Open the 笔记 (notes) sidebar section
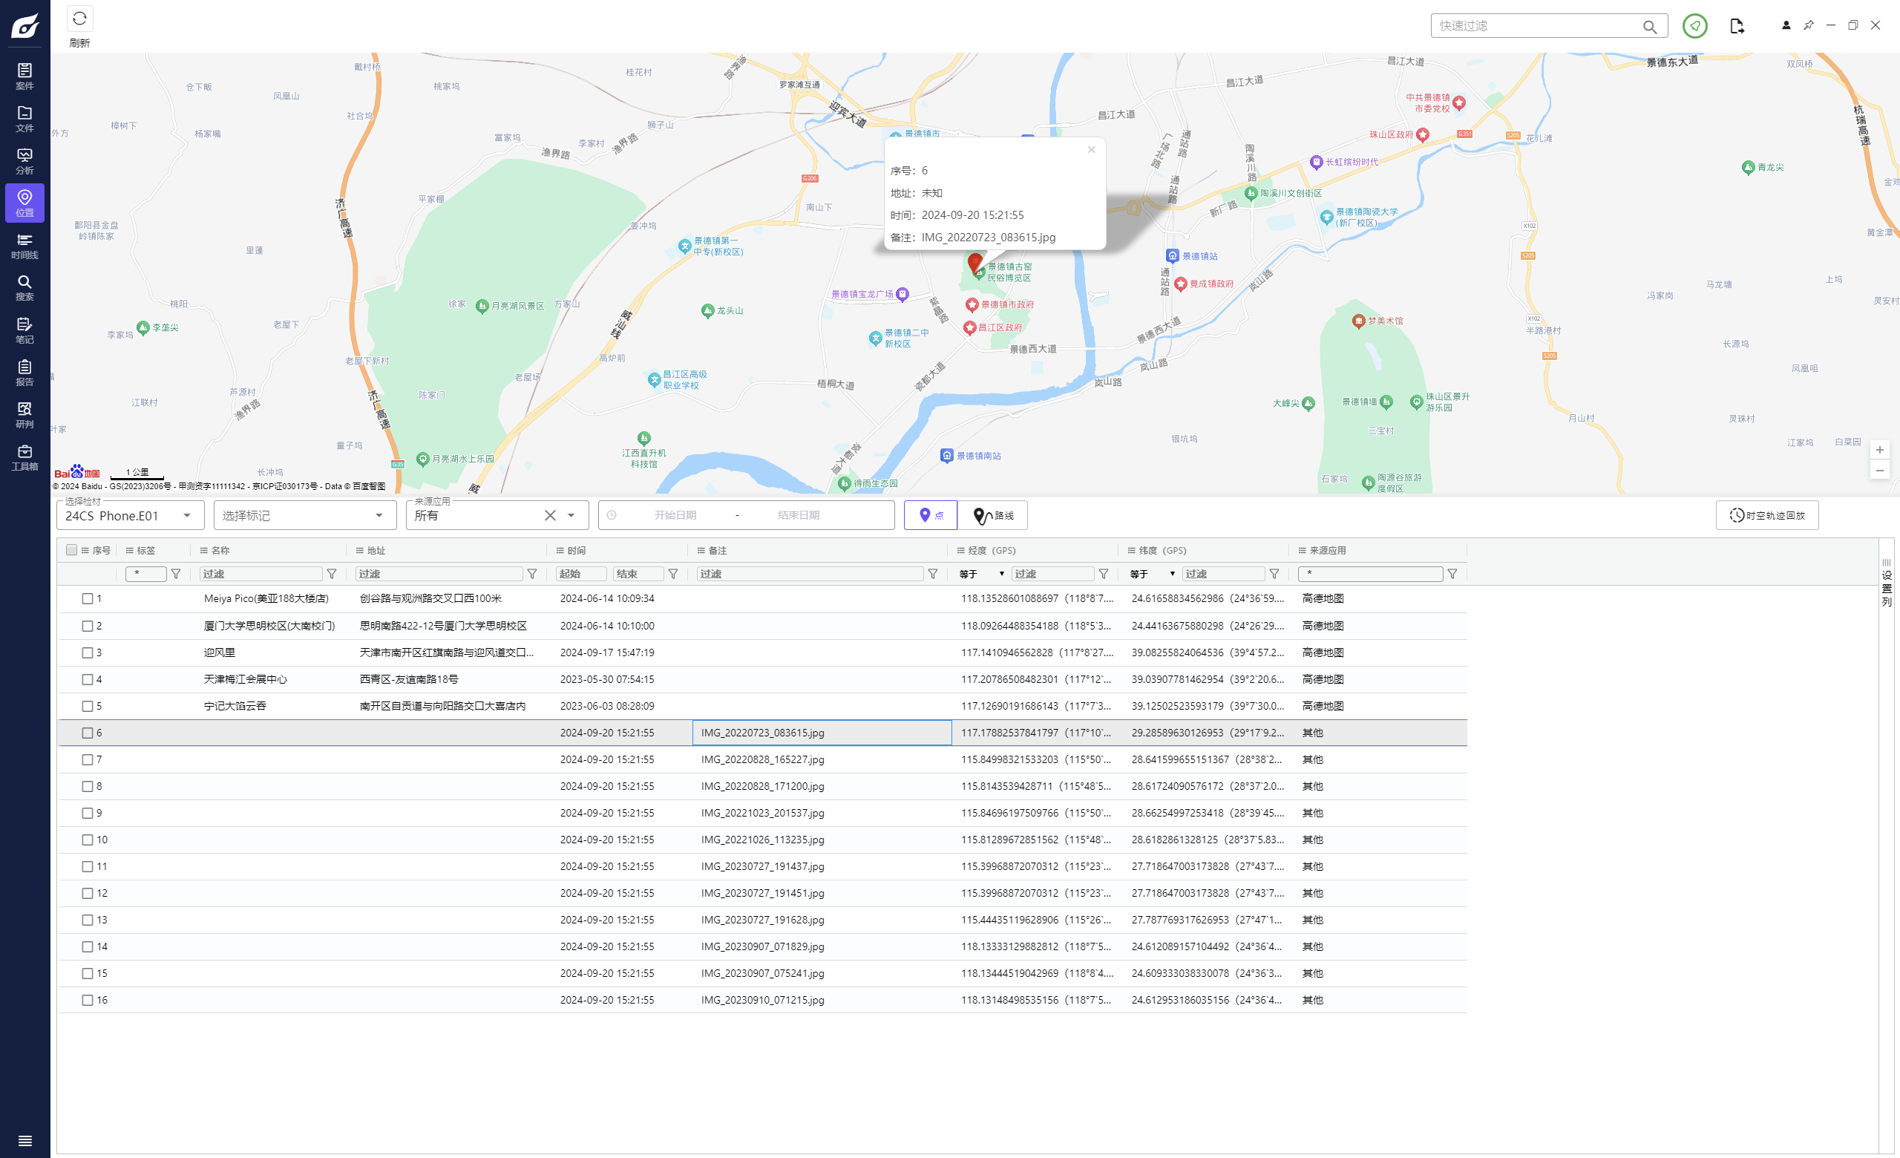The width and height of the screenshot is (1900, 1158). (x=24, y=331)
